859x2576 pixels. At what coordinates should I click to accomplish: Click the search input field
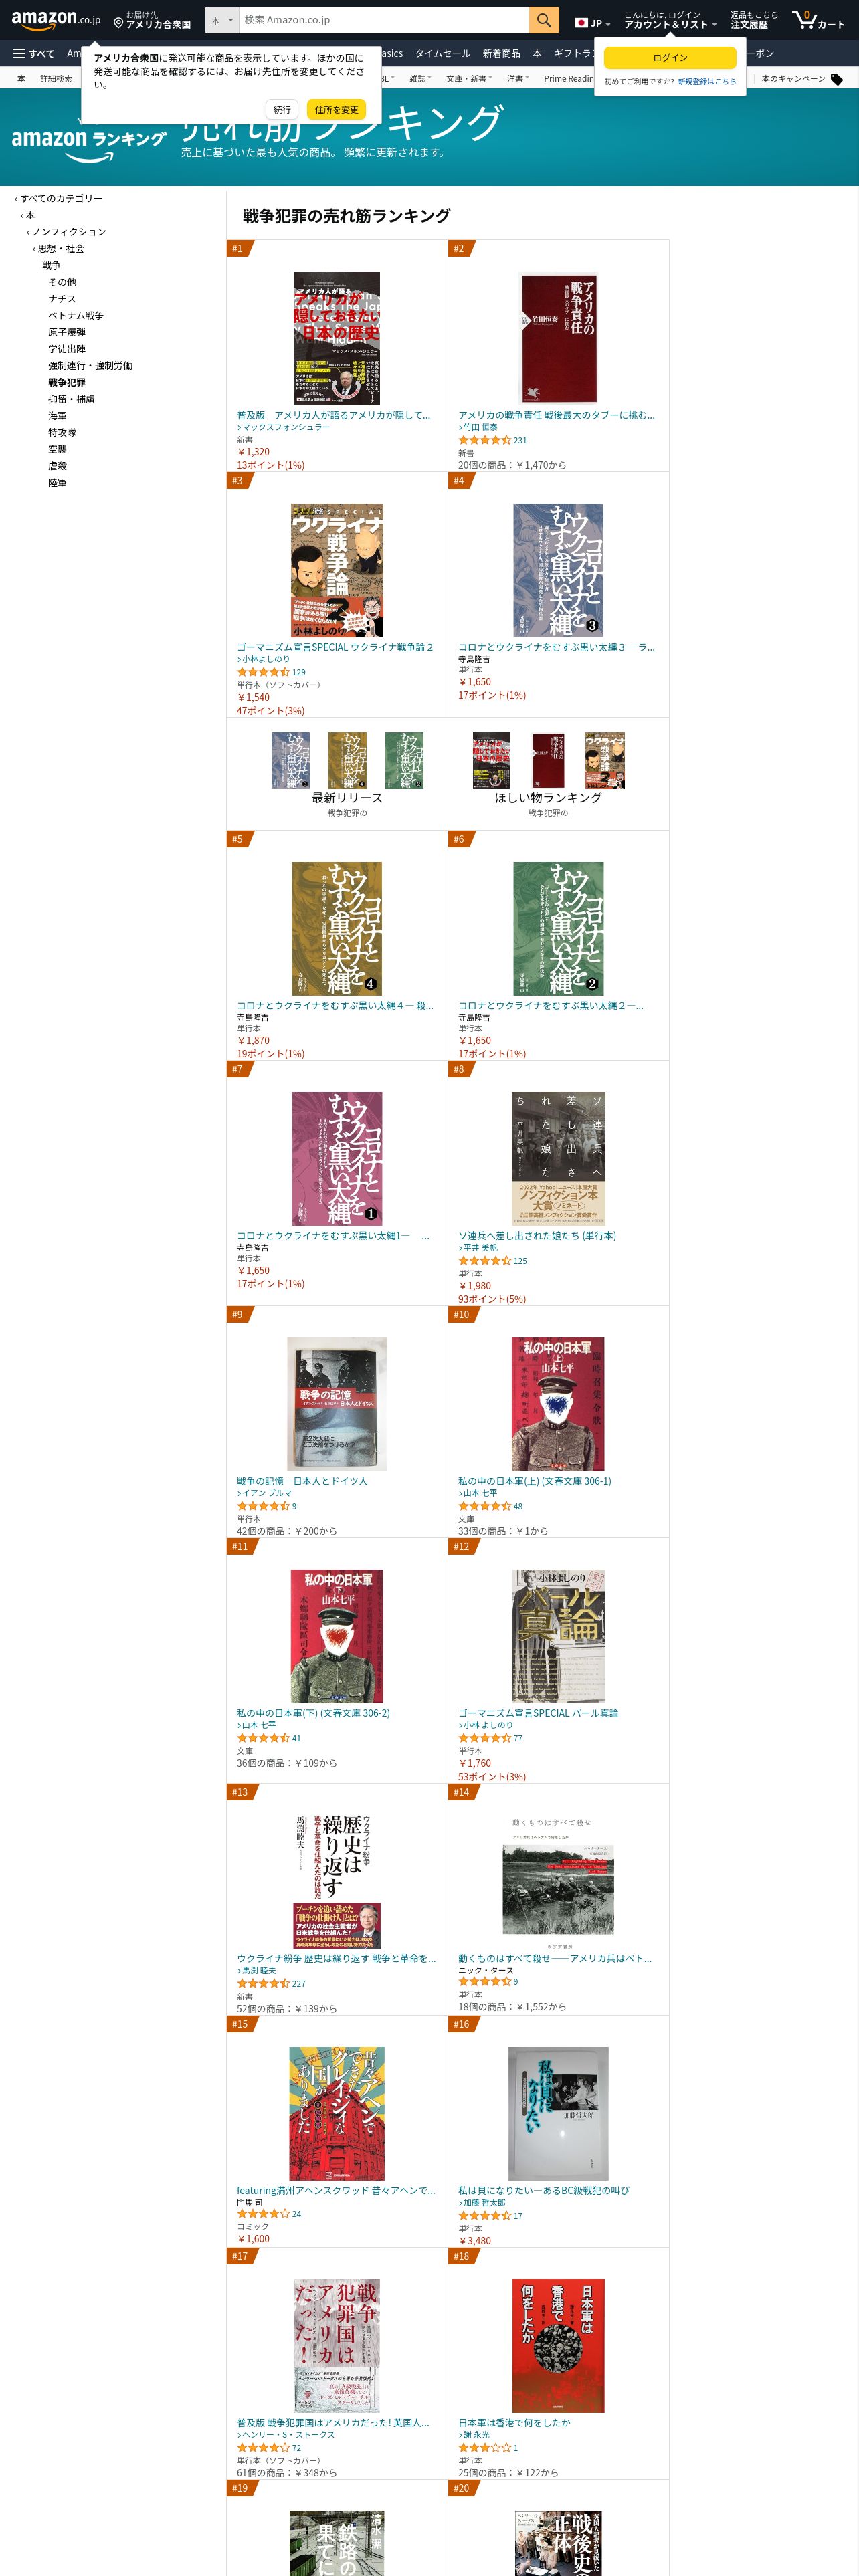384,20
